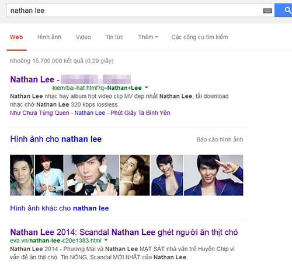Select the Web tab
292x268 pixels.
16,37
